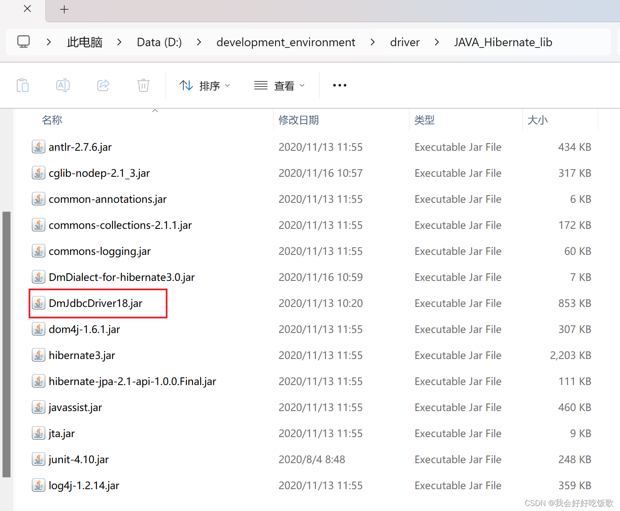
Task: Sort by 类型 column header
Action: 425,120
